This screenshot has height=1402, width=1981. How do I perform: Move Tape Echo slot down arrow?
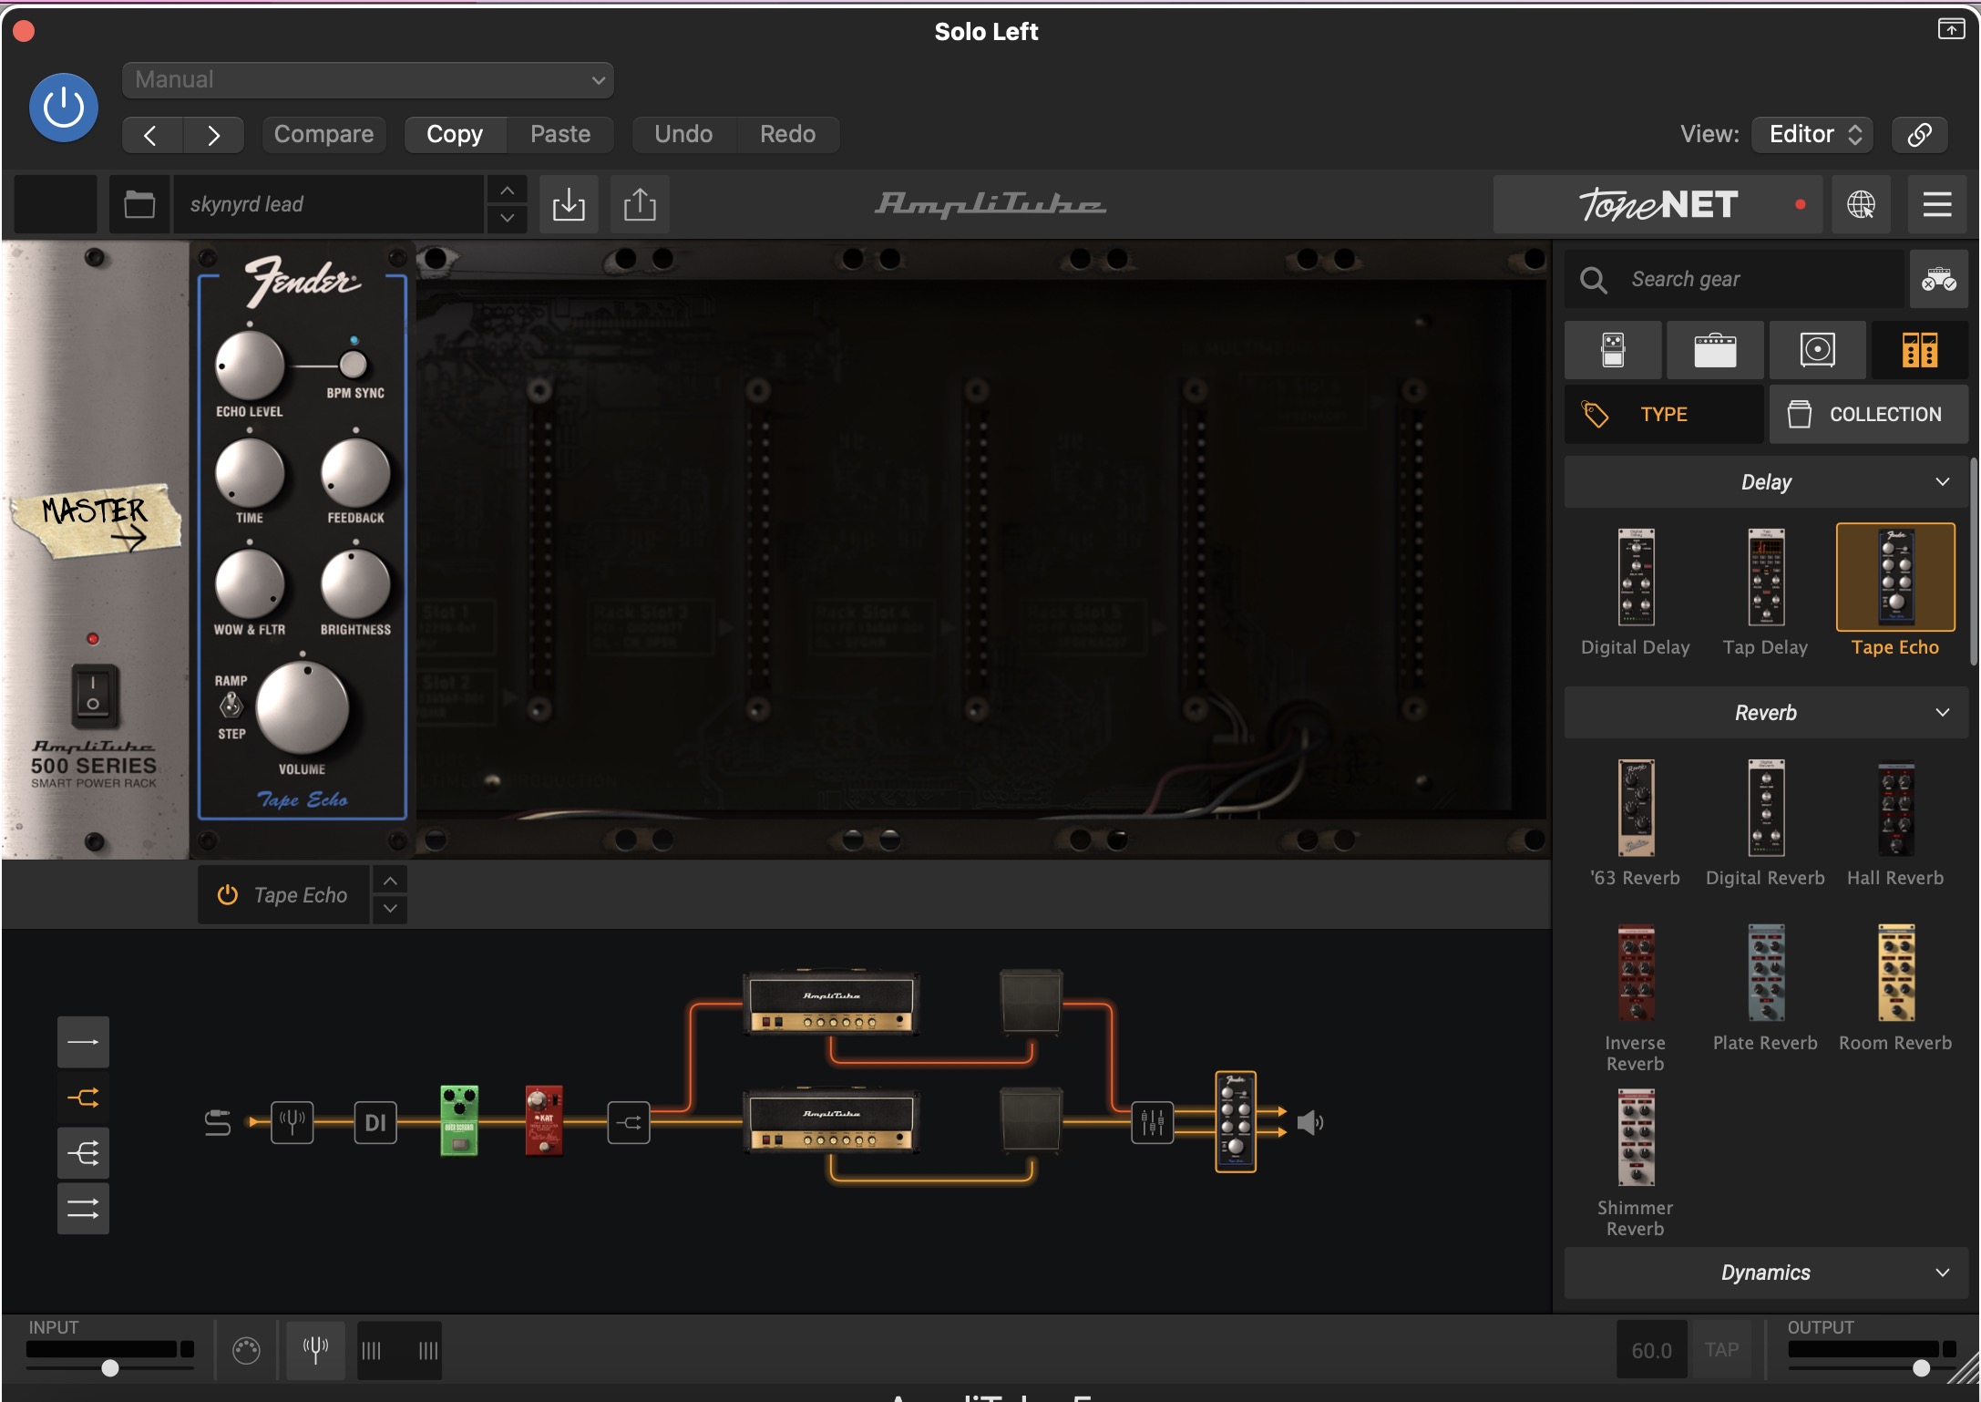390,909
